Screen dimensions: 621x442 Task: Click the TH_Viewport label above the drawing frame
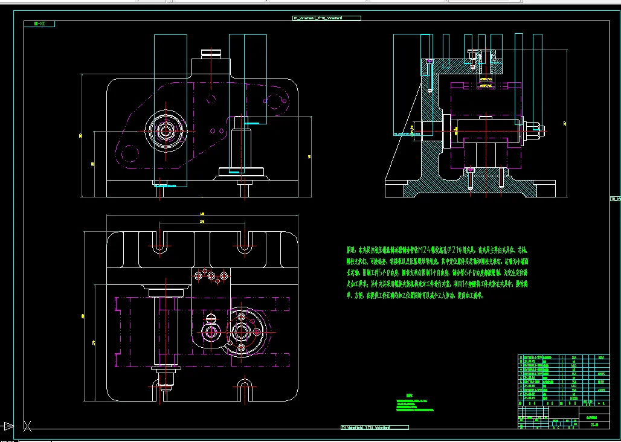[326, 18]
